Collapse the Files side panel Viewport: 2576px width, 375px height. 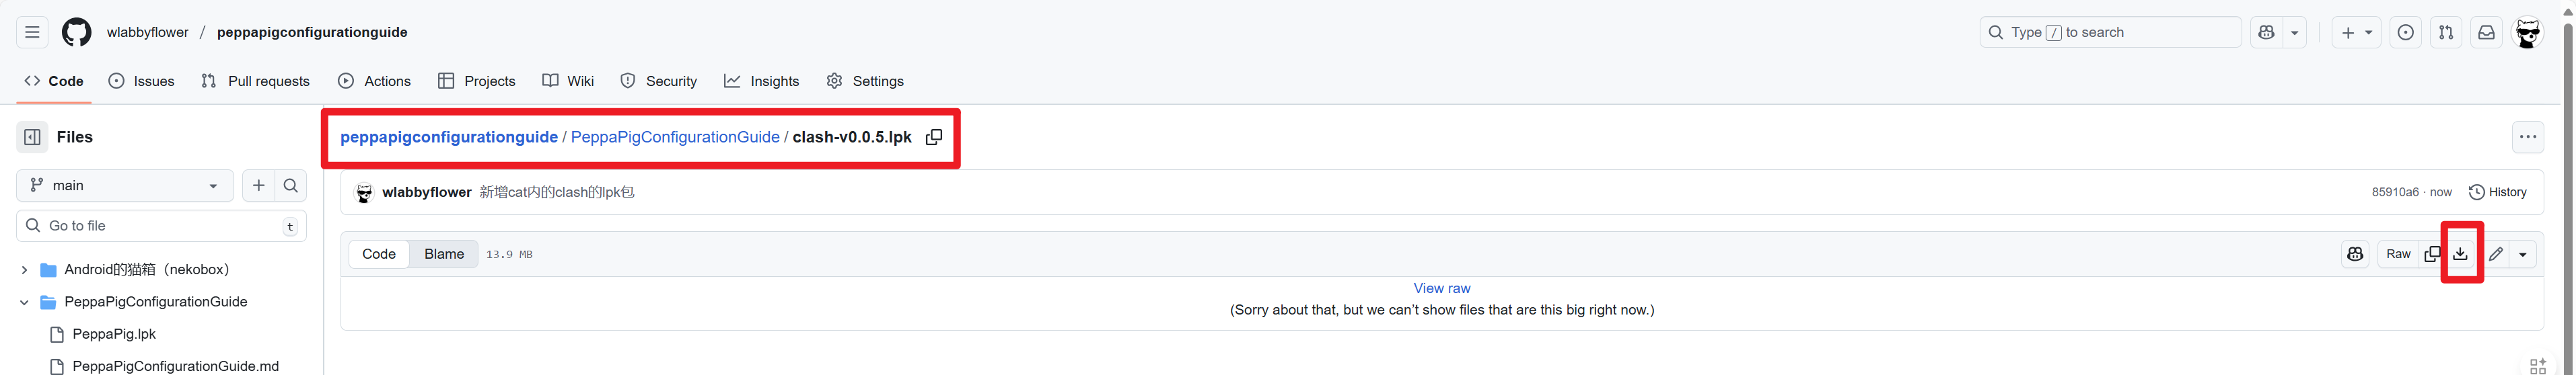(32, 137)
